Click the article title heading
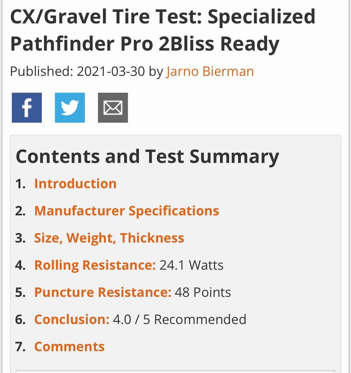Viewport: 351px width, 373px height. pos(163,30)
